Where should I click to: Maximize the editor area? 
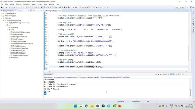click(x=190, y=11)
